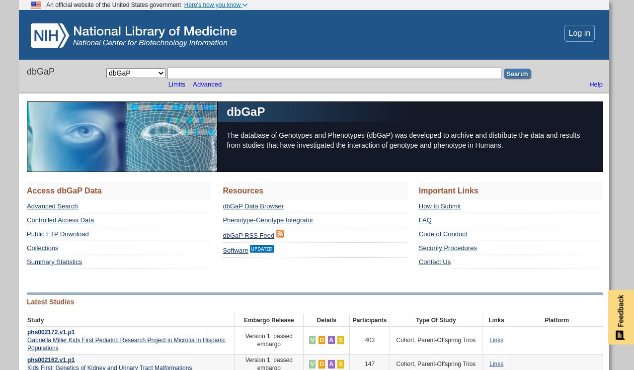Viewport: 634px width, 370px height.
Task: Click the yellow S icon for phs002162
Action: point(340,364)
